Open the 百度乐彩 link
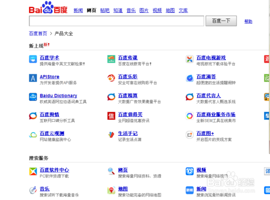The height and width of the screenshot is (200, 270). point(128,77)
